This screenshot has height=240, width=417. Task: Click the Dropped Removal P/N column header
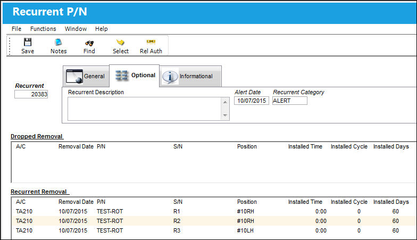(101, 147)
